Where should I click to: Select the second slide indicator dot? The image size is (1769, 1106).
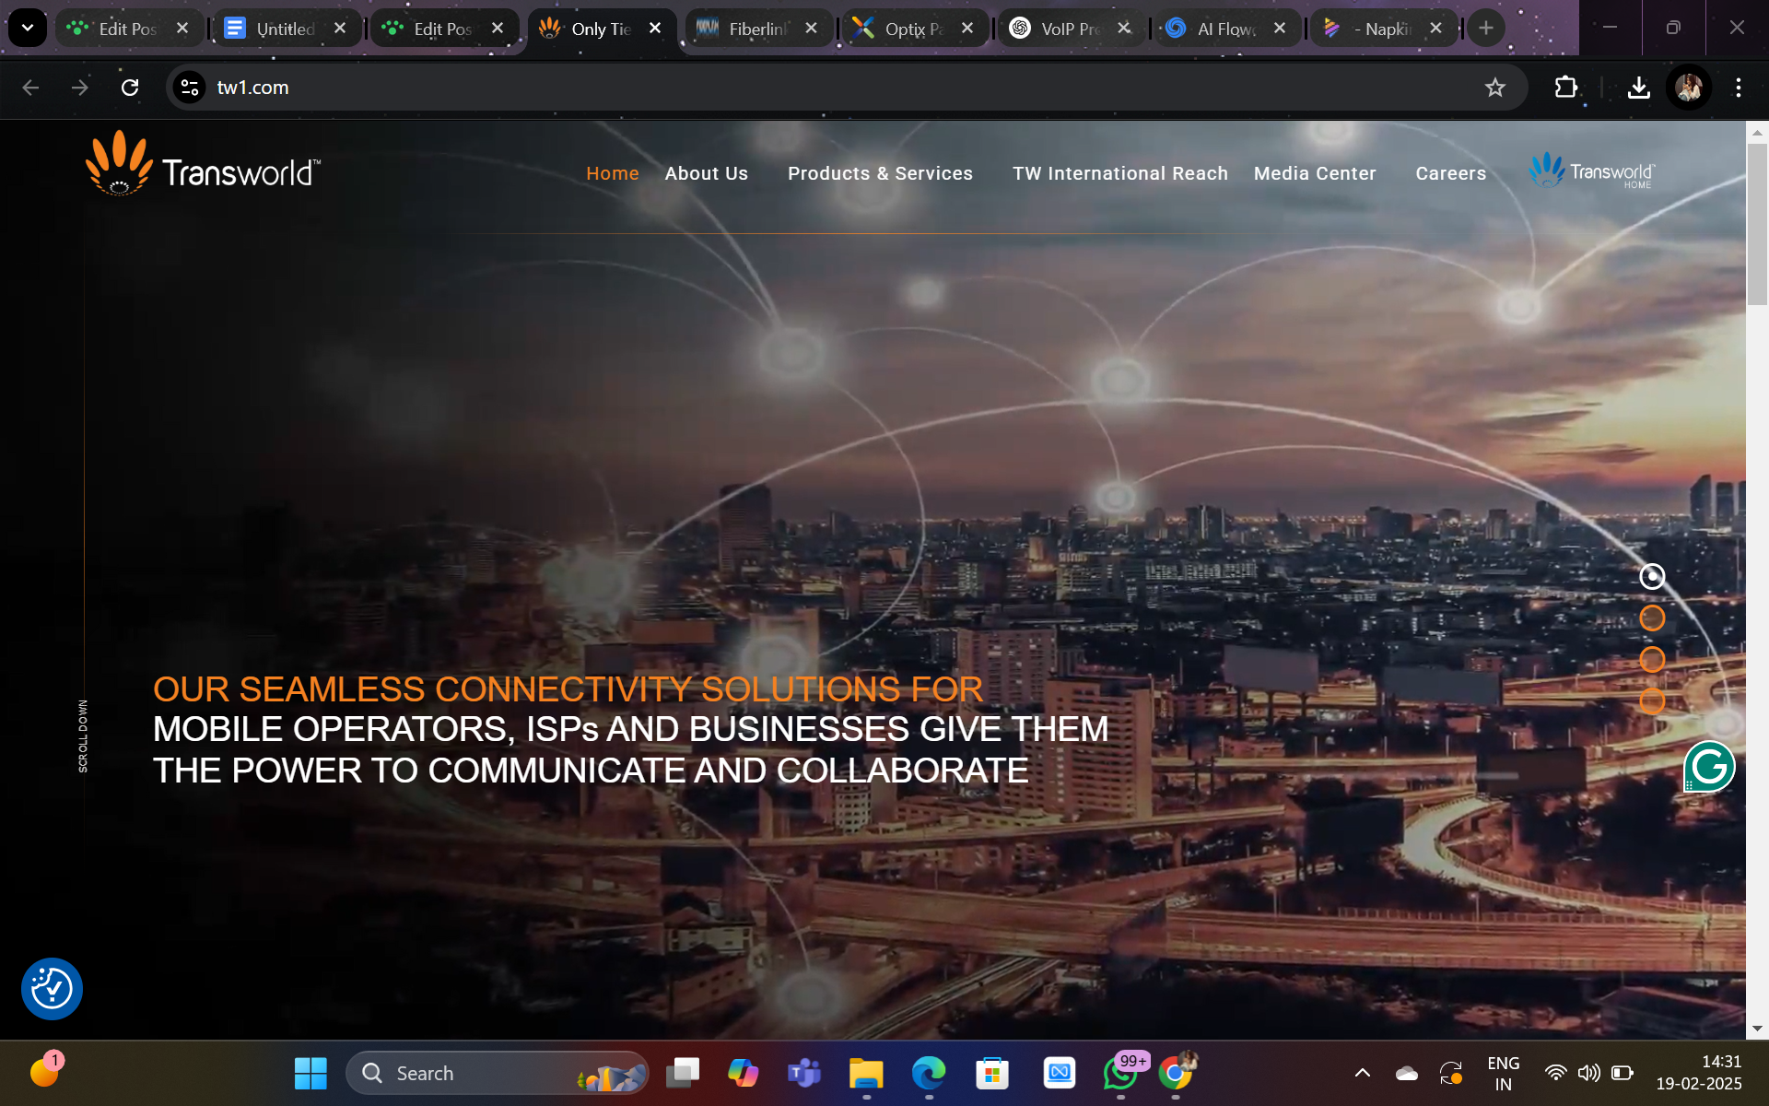tap(1652, 618)
